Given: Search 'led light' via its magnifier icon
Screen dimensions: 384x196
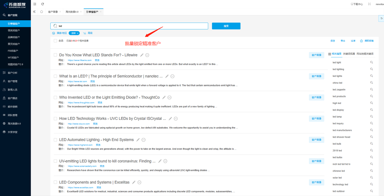Looking at the screenshot, I should click(372, 62).
